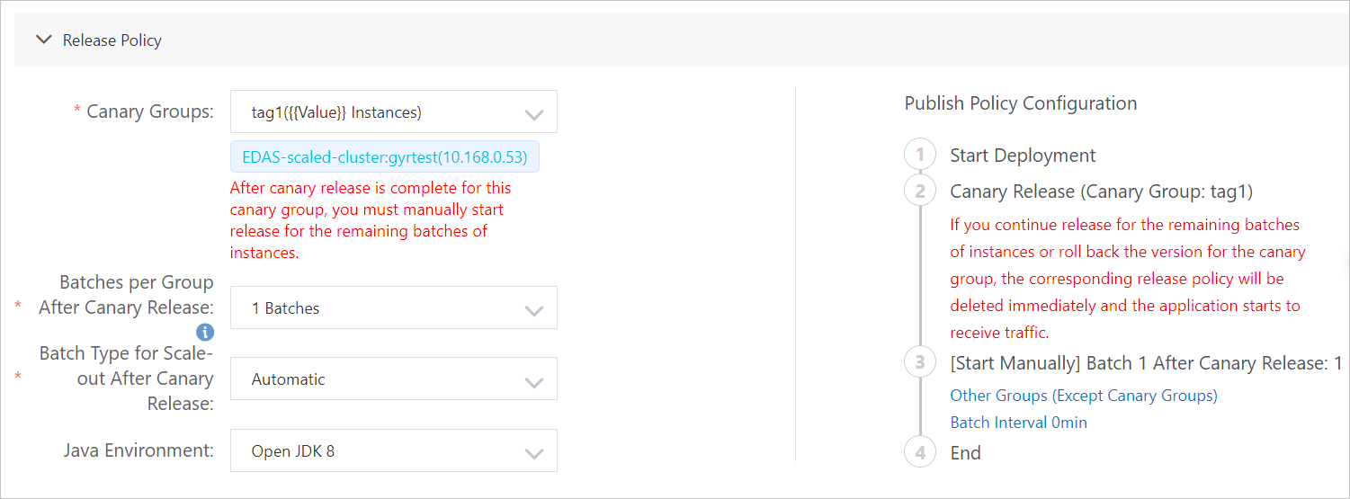
Task: Open the Canary Groups dropdown
Action: point(393,112)
